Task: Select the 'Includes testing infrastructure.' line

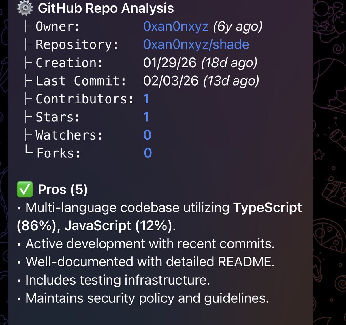Action: 118,280
